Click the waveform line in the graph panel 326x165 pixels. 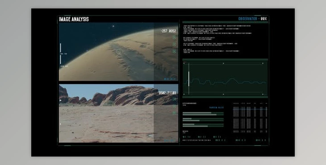pos(225,82)
